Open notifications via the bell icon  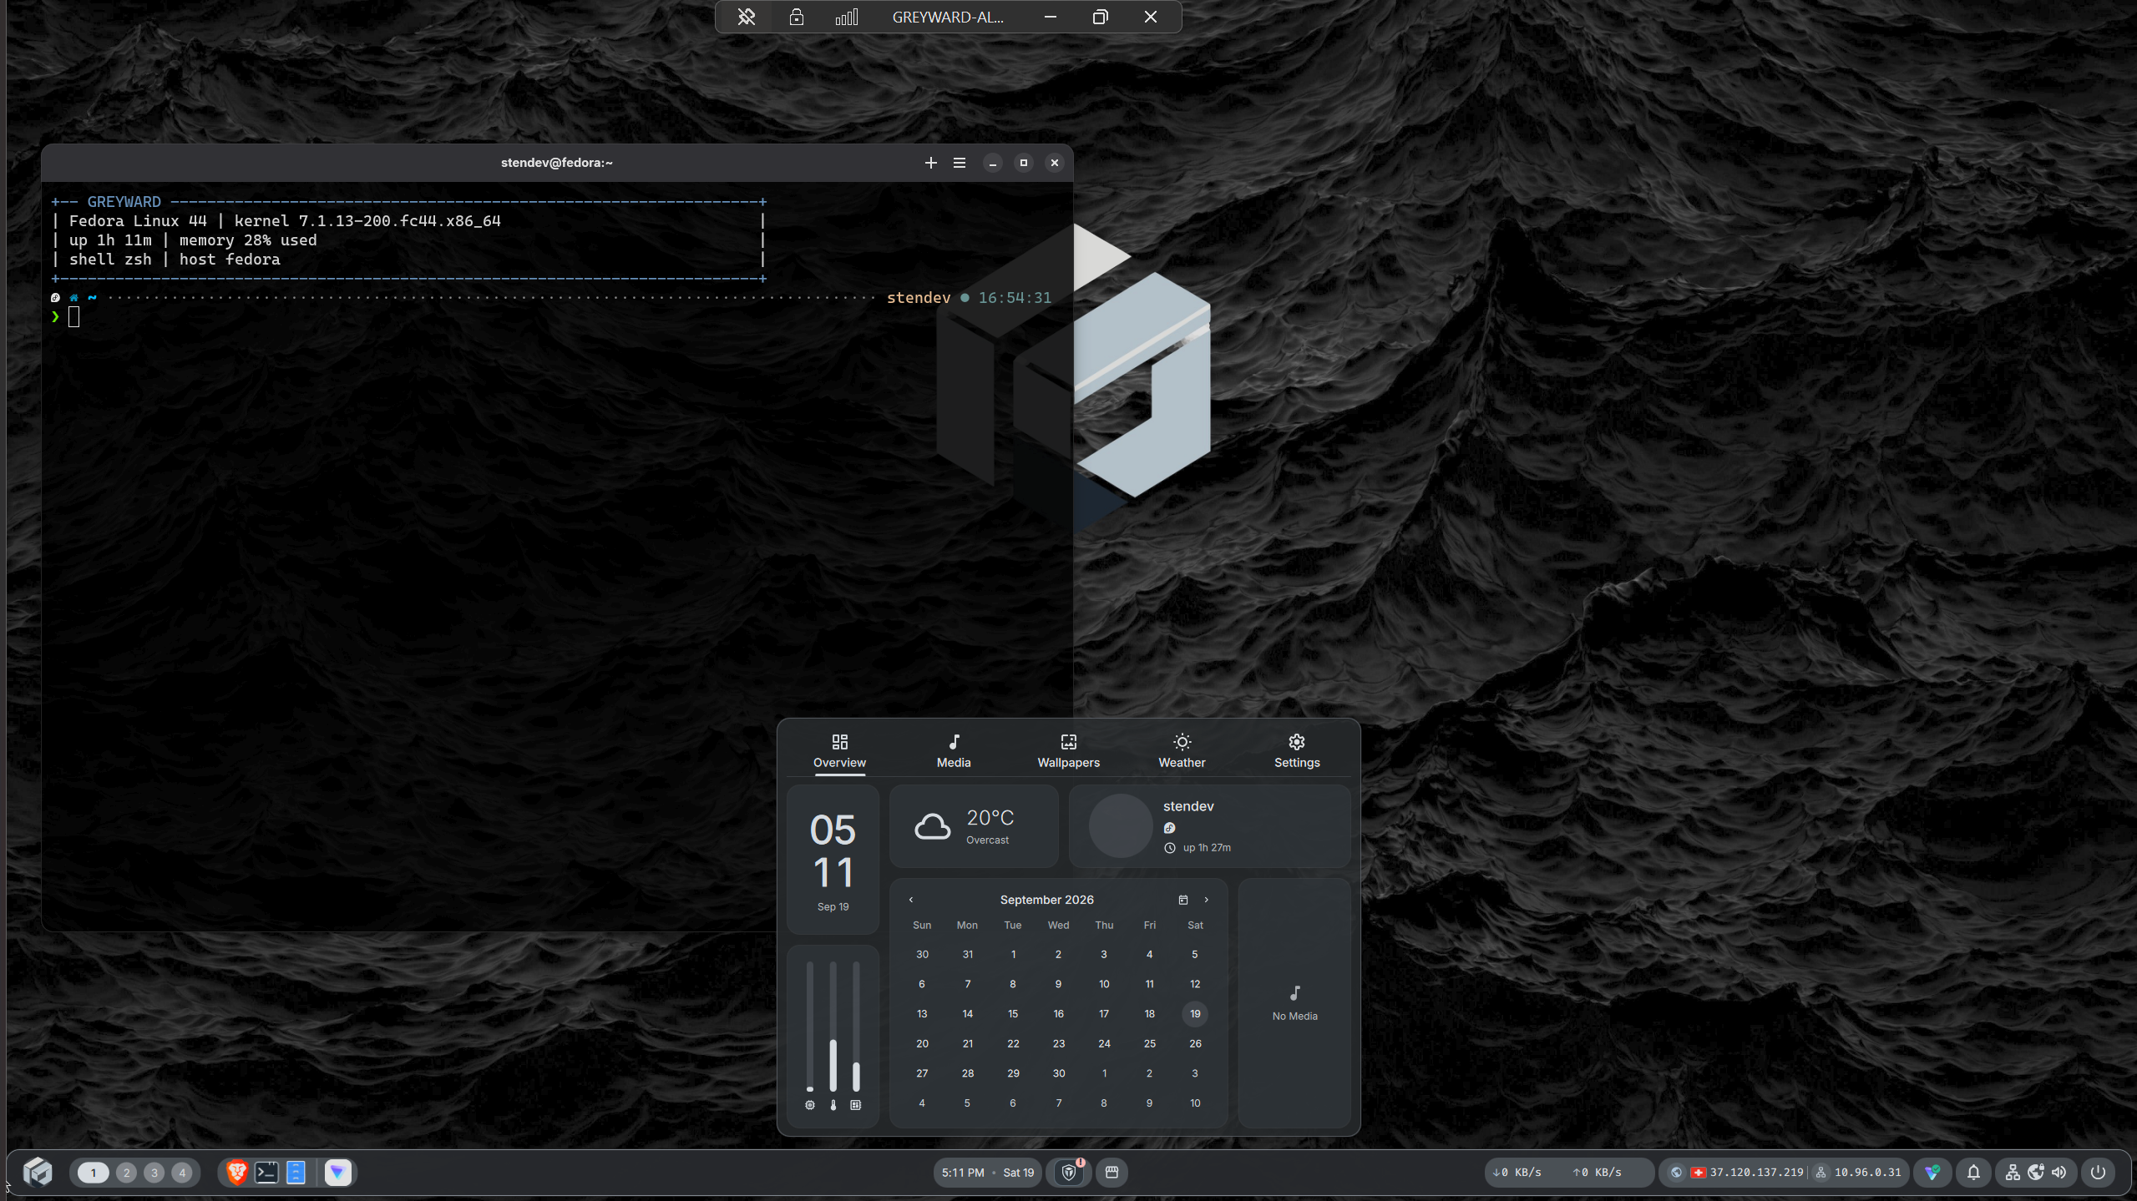(1973, 1173)
